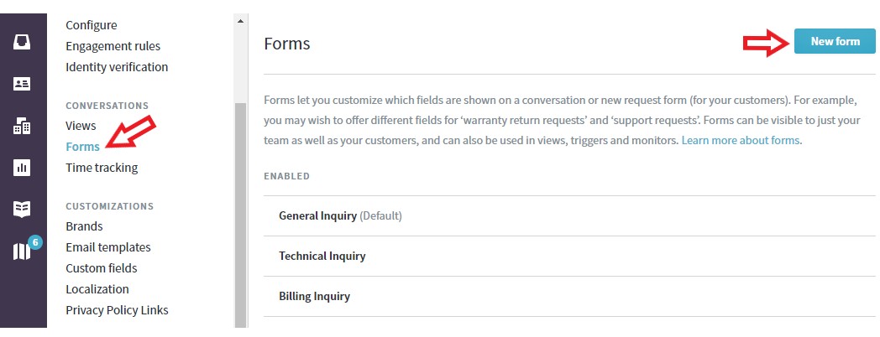Open the Billing Inquiry form
Image resolution: width=880 pixels, height=337 pixels.
click(x=314, y=297)
